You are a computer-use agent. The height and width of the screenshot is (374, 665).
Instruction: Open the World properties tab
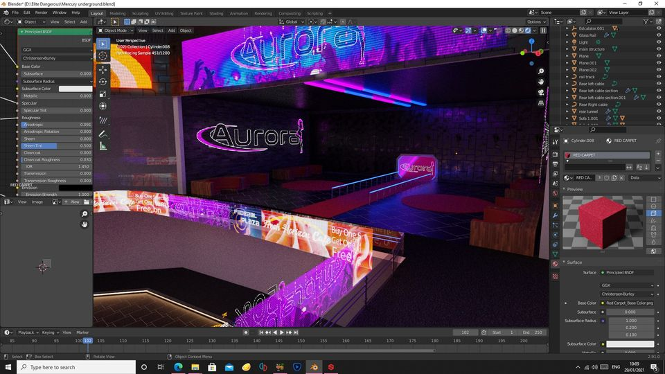point(555,193)
